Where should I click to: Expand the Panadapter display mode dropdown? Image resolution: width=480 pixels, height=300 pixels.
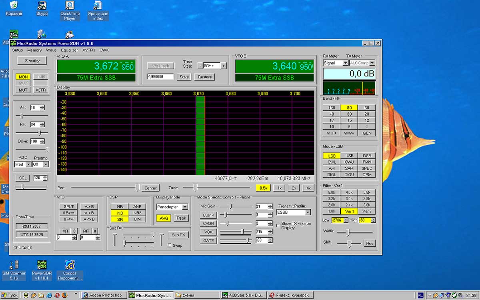(185, 207)
